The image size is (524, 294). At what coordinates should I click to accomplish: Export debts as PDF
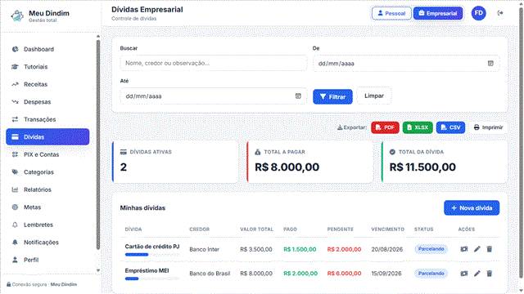coord(385,127)
